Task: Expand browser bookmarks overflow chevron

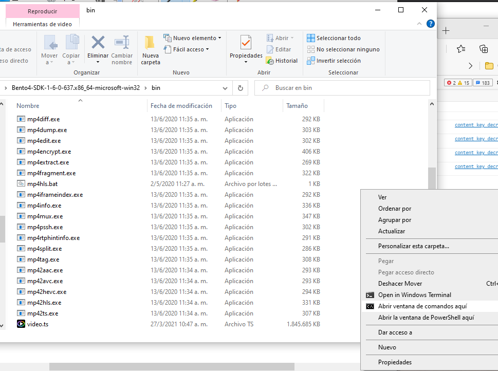Action: (470, 66)
